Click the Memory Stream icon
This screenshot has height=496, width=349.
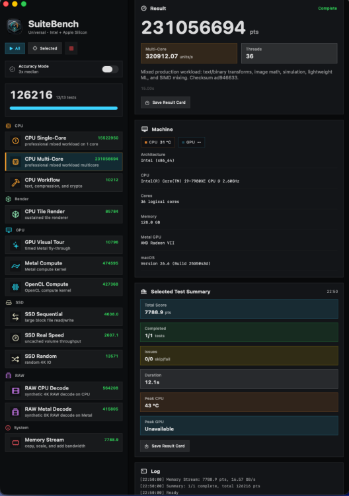(15, 443)
